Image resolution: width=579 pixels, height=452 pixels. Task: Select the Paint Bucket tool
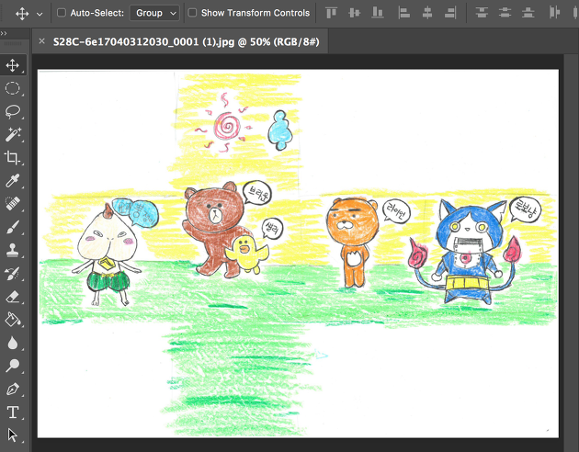click(x=13, y=320)
